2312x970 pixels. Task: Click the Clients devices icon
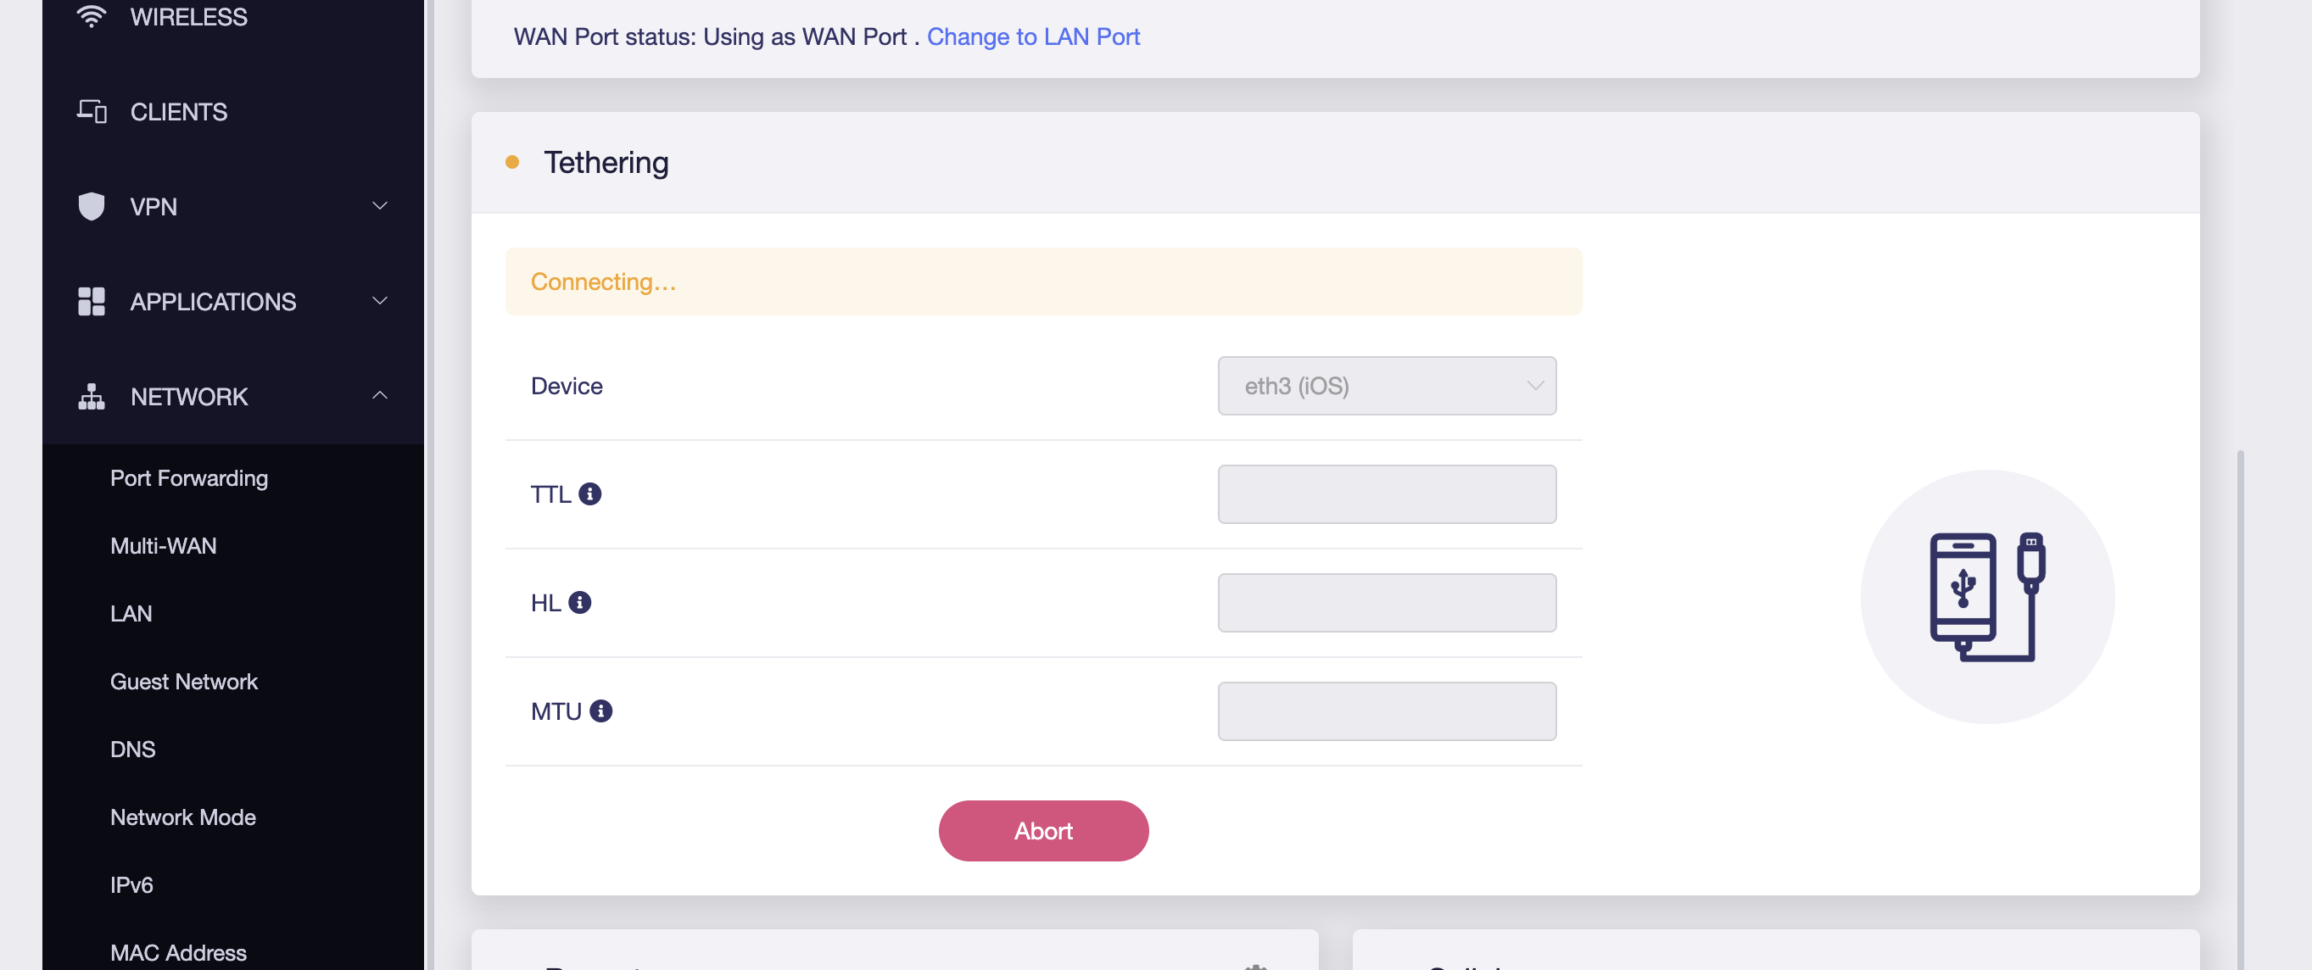point(91,111)
